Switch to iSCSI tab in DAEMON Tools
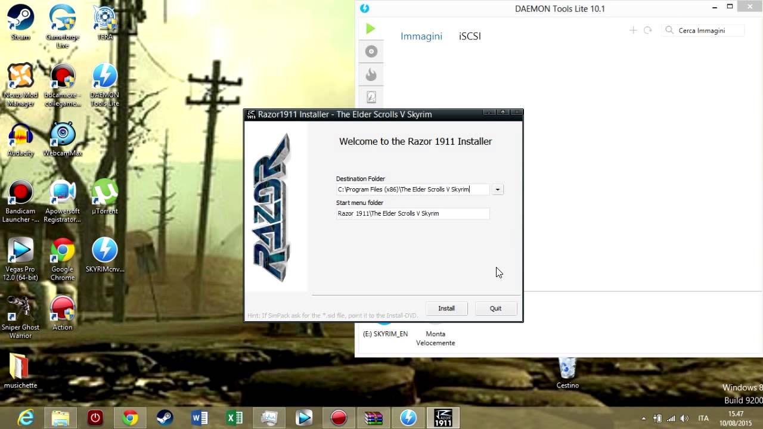The image size is (763, 429). [x=470, y=36]
